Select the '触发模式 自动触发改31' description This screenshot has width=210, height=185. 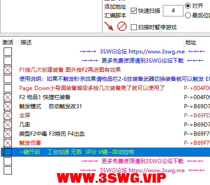50,106
